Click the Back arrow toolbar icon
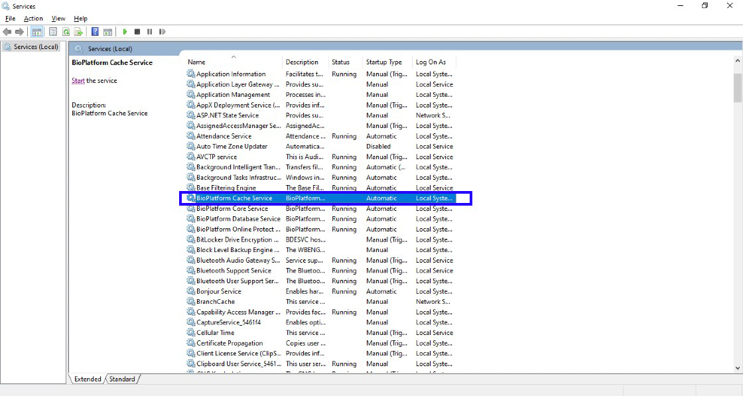 (7, 32)
